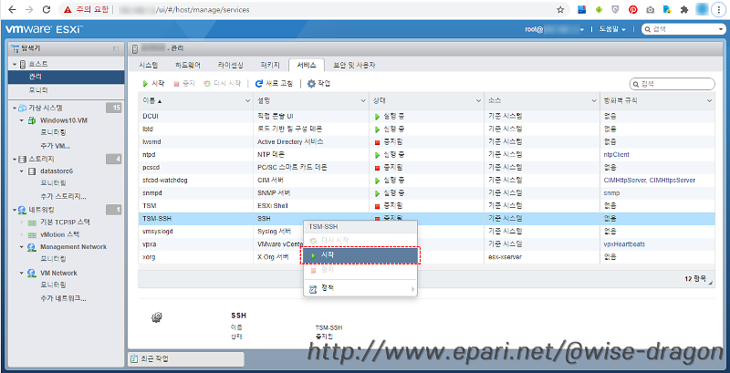
Task: Collapse the Storage tree node
Action: pos(15,159)
